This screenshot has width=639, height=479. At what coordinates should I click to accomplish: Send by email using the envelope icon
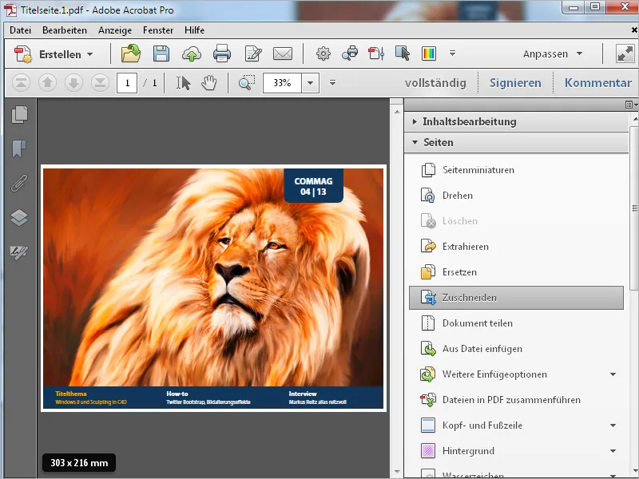(283, 53)
